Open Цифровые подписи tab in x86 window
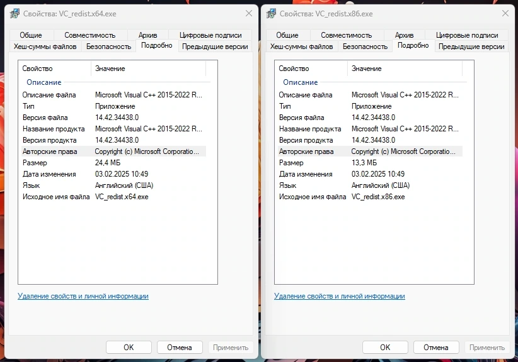 [467, 35]
